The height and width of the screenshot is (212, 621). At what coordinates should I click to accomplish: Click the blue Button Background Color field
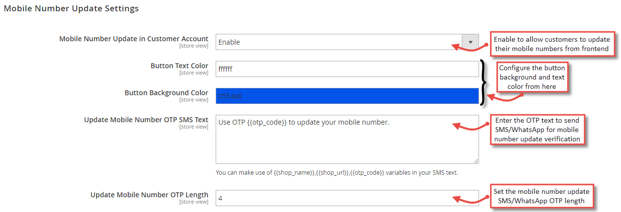[x=347, y=96]
